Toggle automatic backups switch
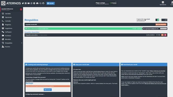 point(157,20)
